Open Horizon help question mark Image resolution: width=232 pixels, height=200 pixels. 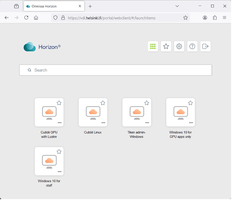click(x=193, y=46)
